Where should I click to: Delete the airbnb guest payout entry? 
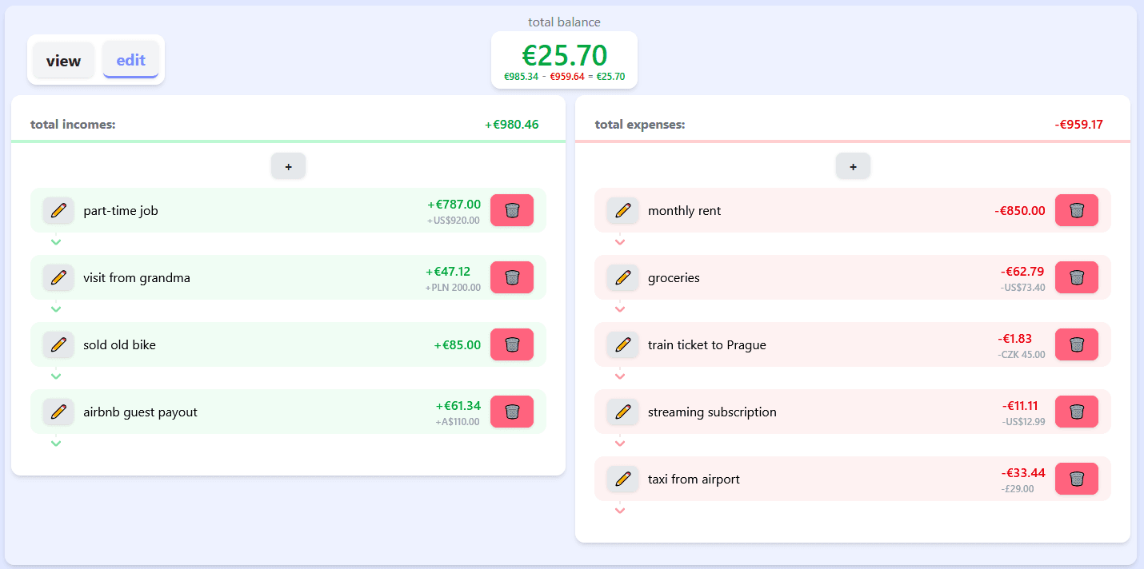point(512,412)
